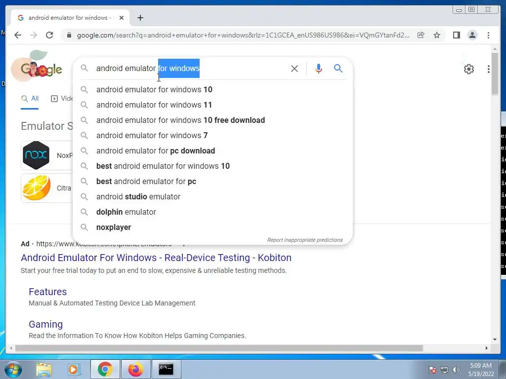This screenshot has height=379, width=506.
Task: Click the Chrome address bar URL
Action: click(243, 35)
